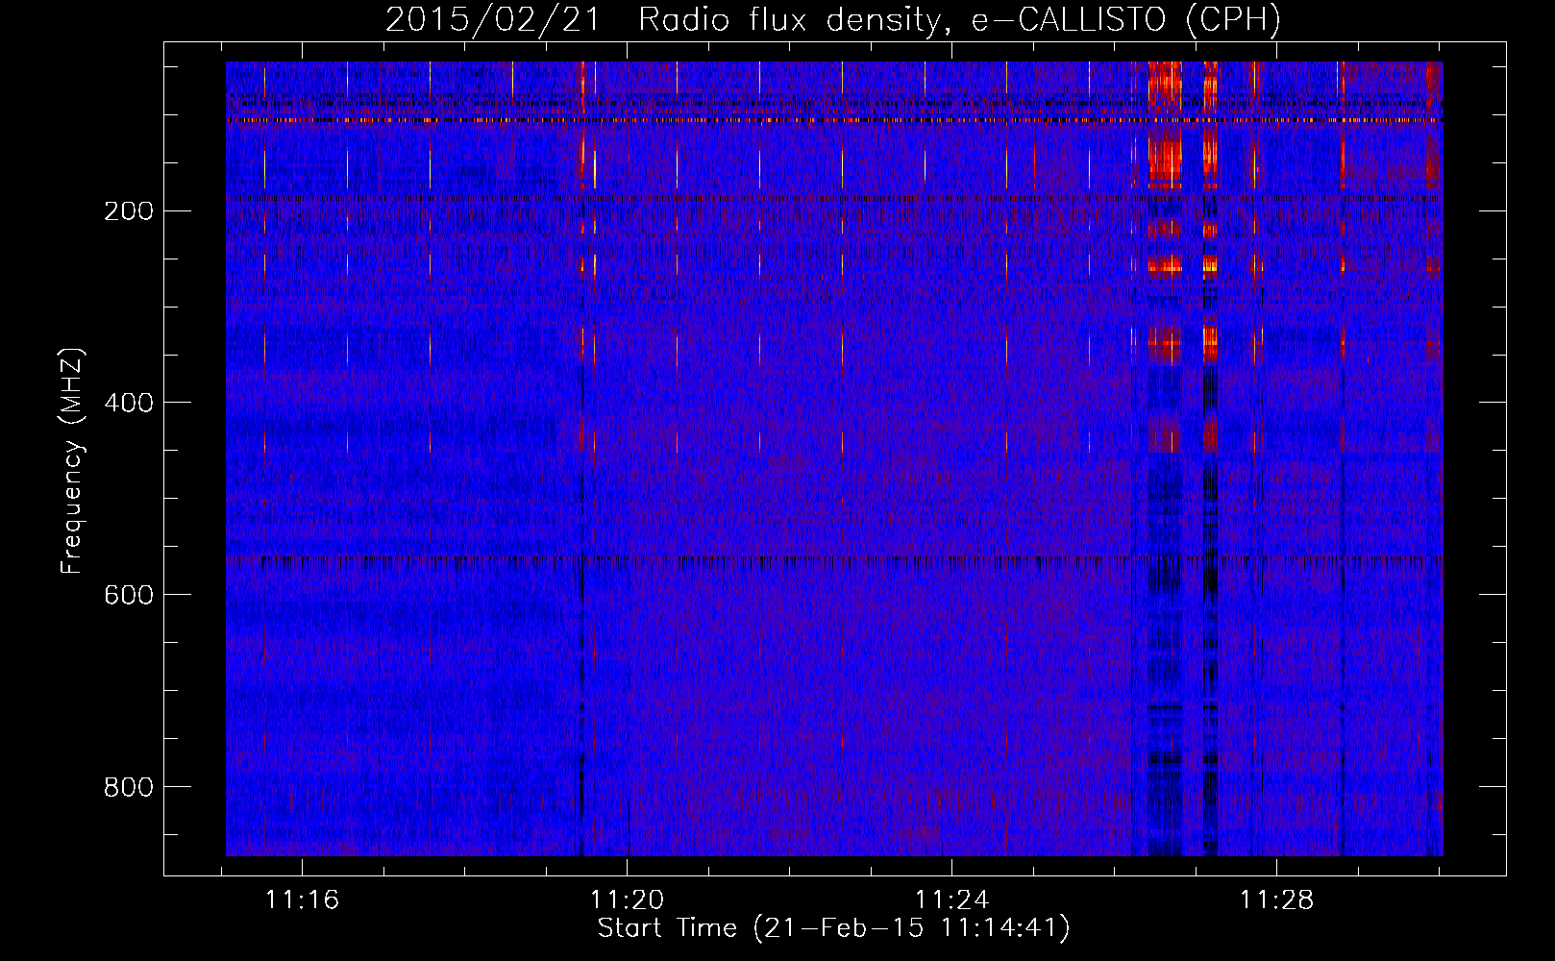Click the '11:20' time tick label

tap(628, 900)
